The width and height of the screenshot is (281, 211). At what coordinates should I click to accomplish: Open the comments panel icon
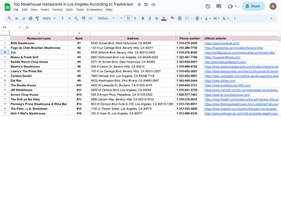218,6
